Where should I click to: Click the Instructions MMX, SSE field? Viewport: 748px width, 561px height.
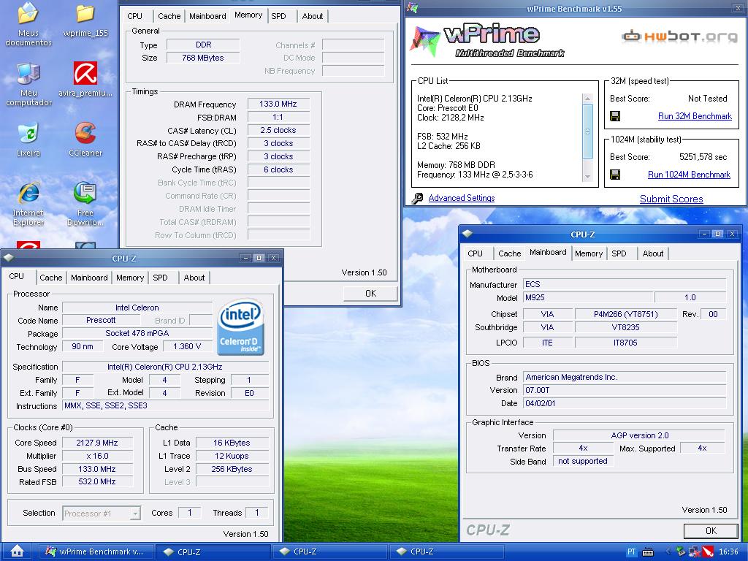(x=166, y=406)
